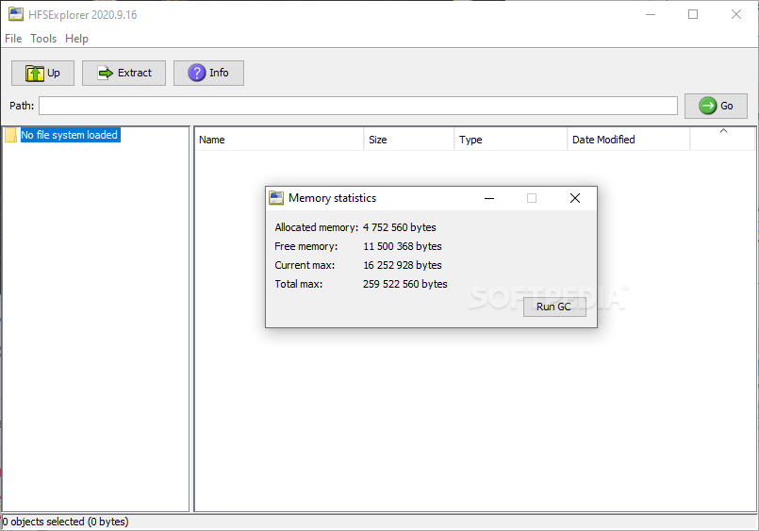
Task: Open the File menu
Action: click(x=13, y=39)
